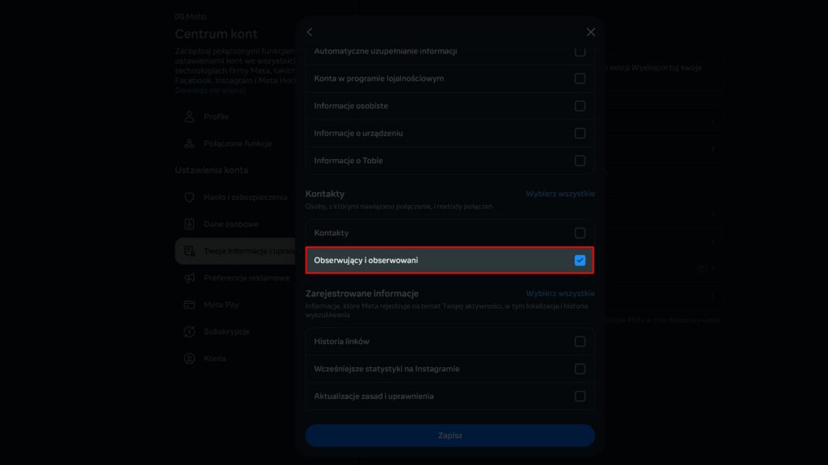Image resolution: width=828 pixels, height=465 pixels.
Task: Click the Połączone funkcje sidebar icon
Action: click(x=189, y=144)
